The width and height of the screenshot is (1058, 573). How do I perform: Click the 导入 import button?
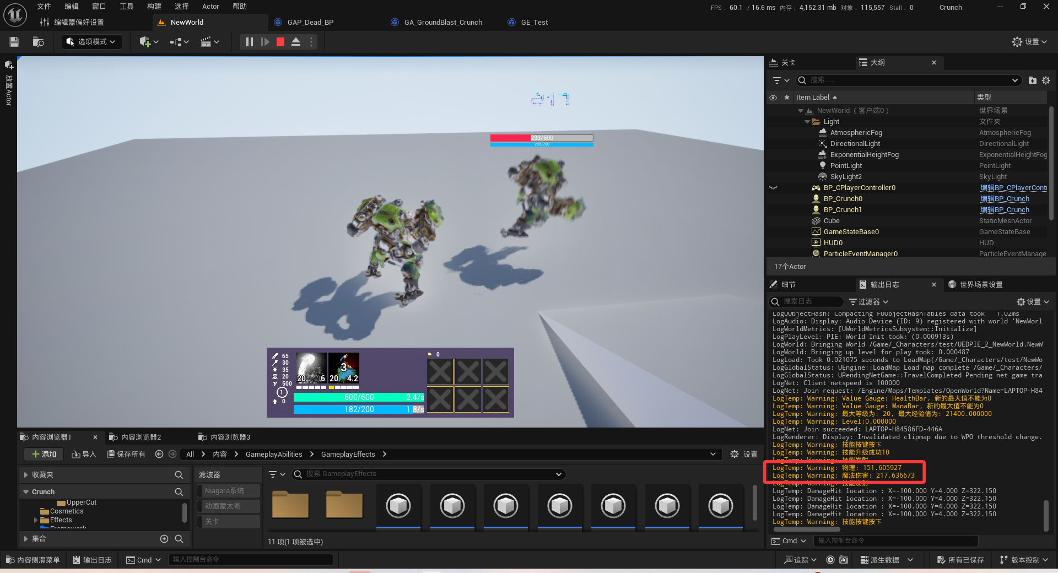click(x=84, y=454)
